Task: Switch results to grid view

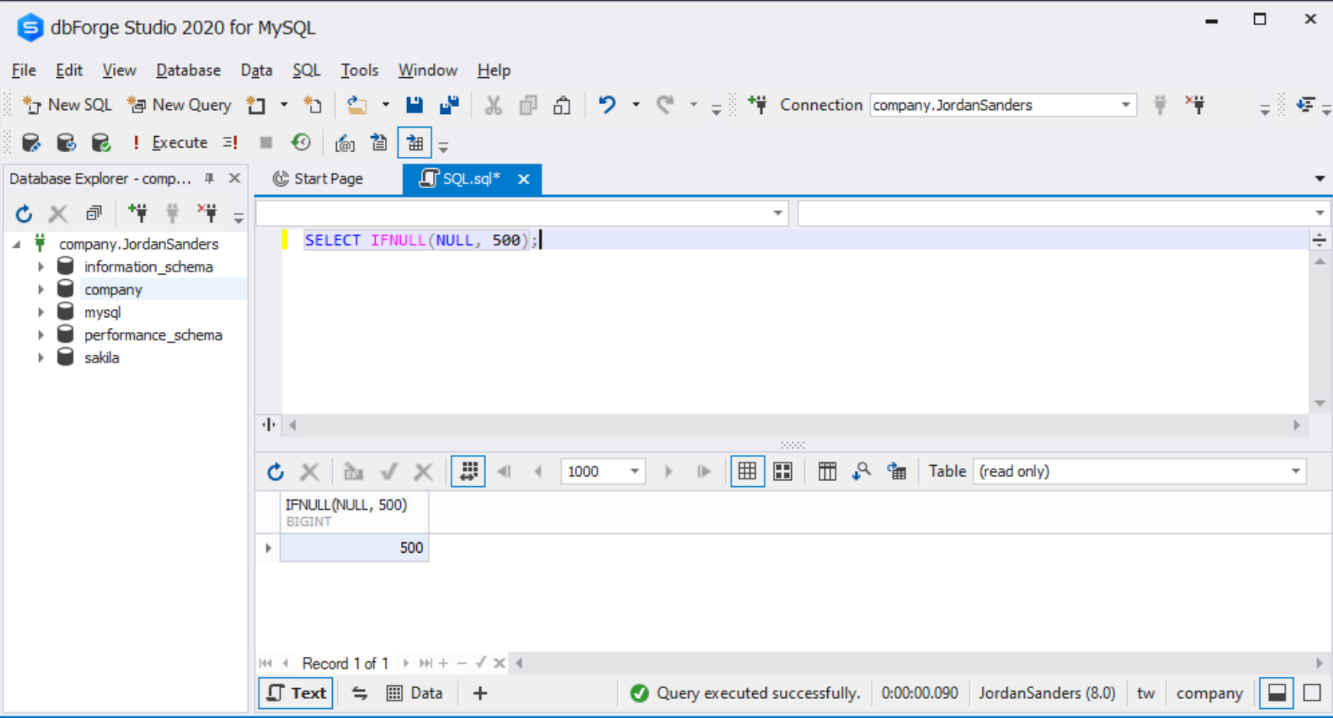Action: coord(747,471)
